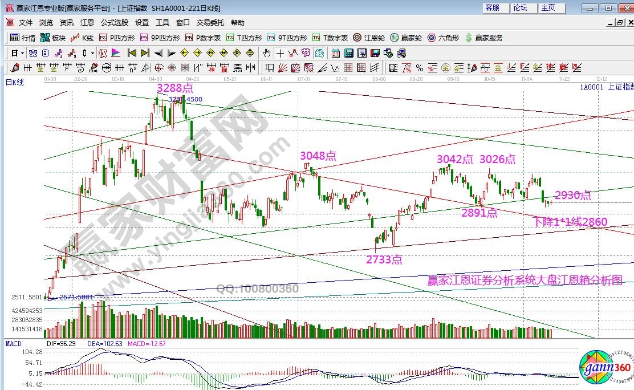Open the 六角形 hexagon tool
The width and height of the screenshot is (634, 390).
[442, 38]
